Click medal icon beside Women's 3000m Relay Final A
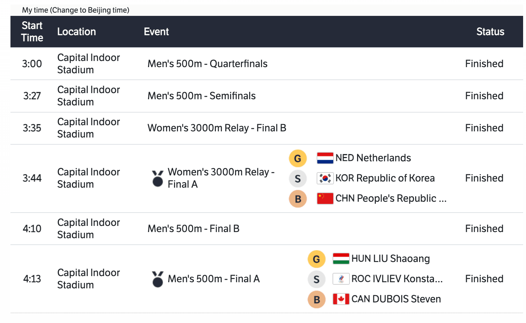 (158, 178)
